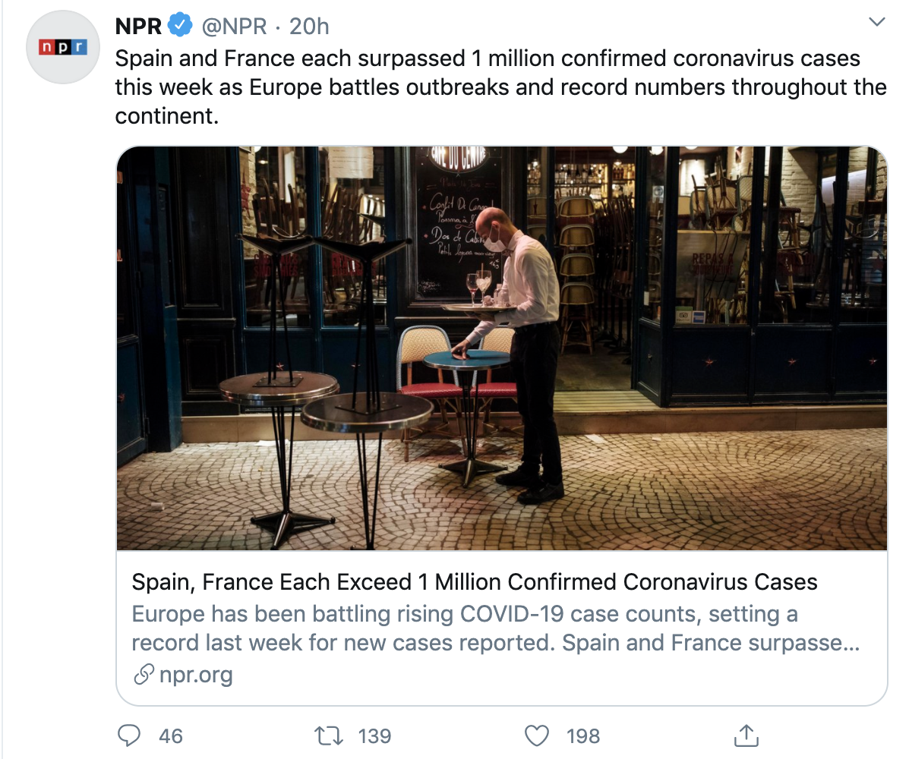Click the reply speech bubble icon
The image size is (909, 759).
[x=131, y=735]
